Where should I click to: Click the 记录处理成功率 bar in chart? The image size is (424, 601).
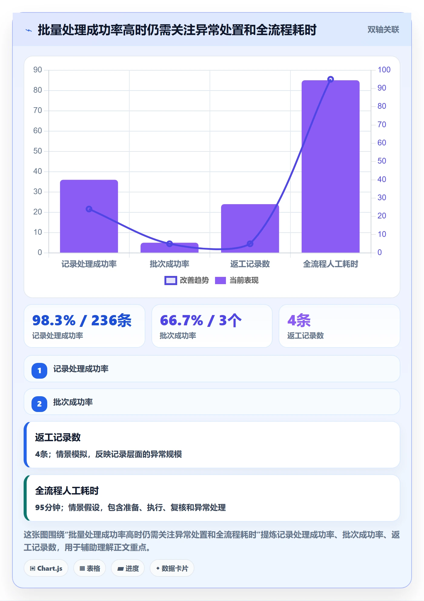pyautogui.click(x=89, y=216)
